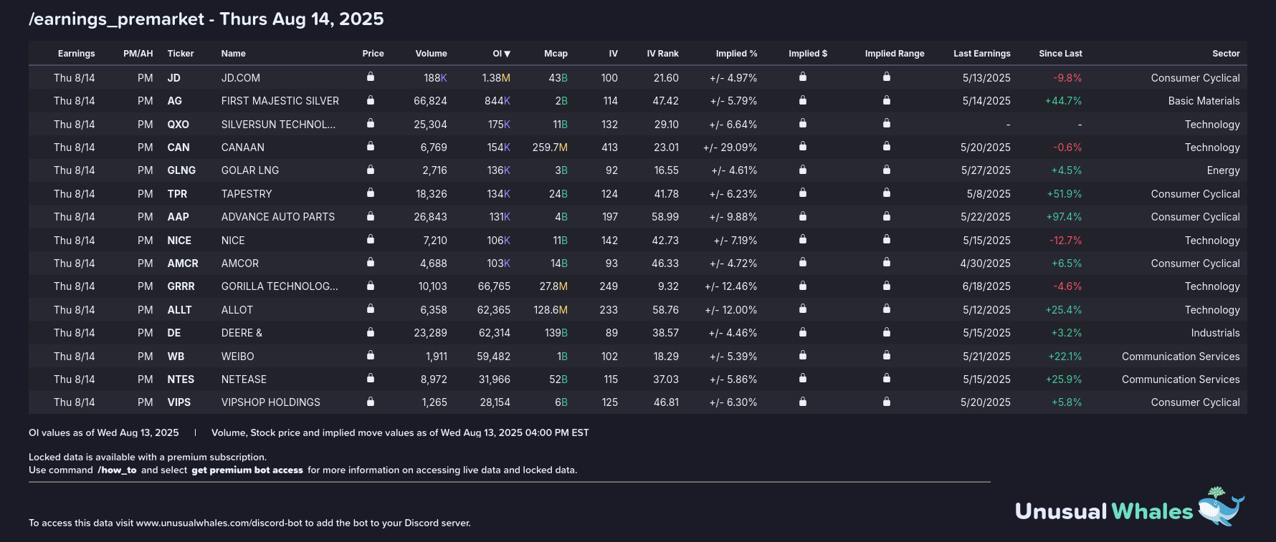Click the Implied $ lock for DE

tap(803, 332)
